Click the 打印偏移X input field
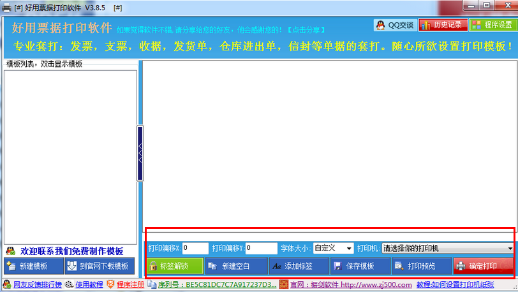Image resolution: width=518 pixels, height=292 pixels. point(195,248)
